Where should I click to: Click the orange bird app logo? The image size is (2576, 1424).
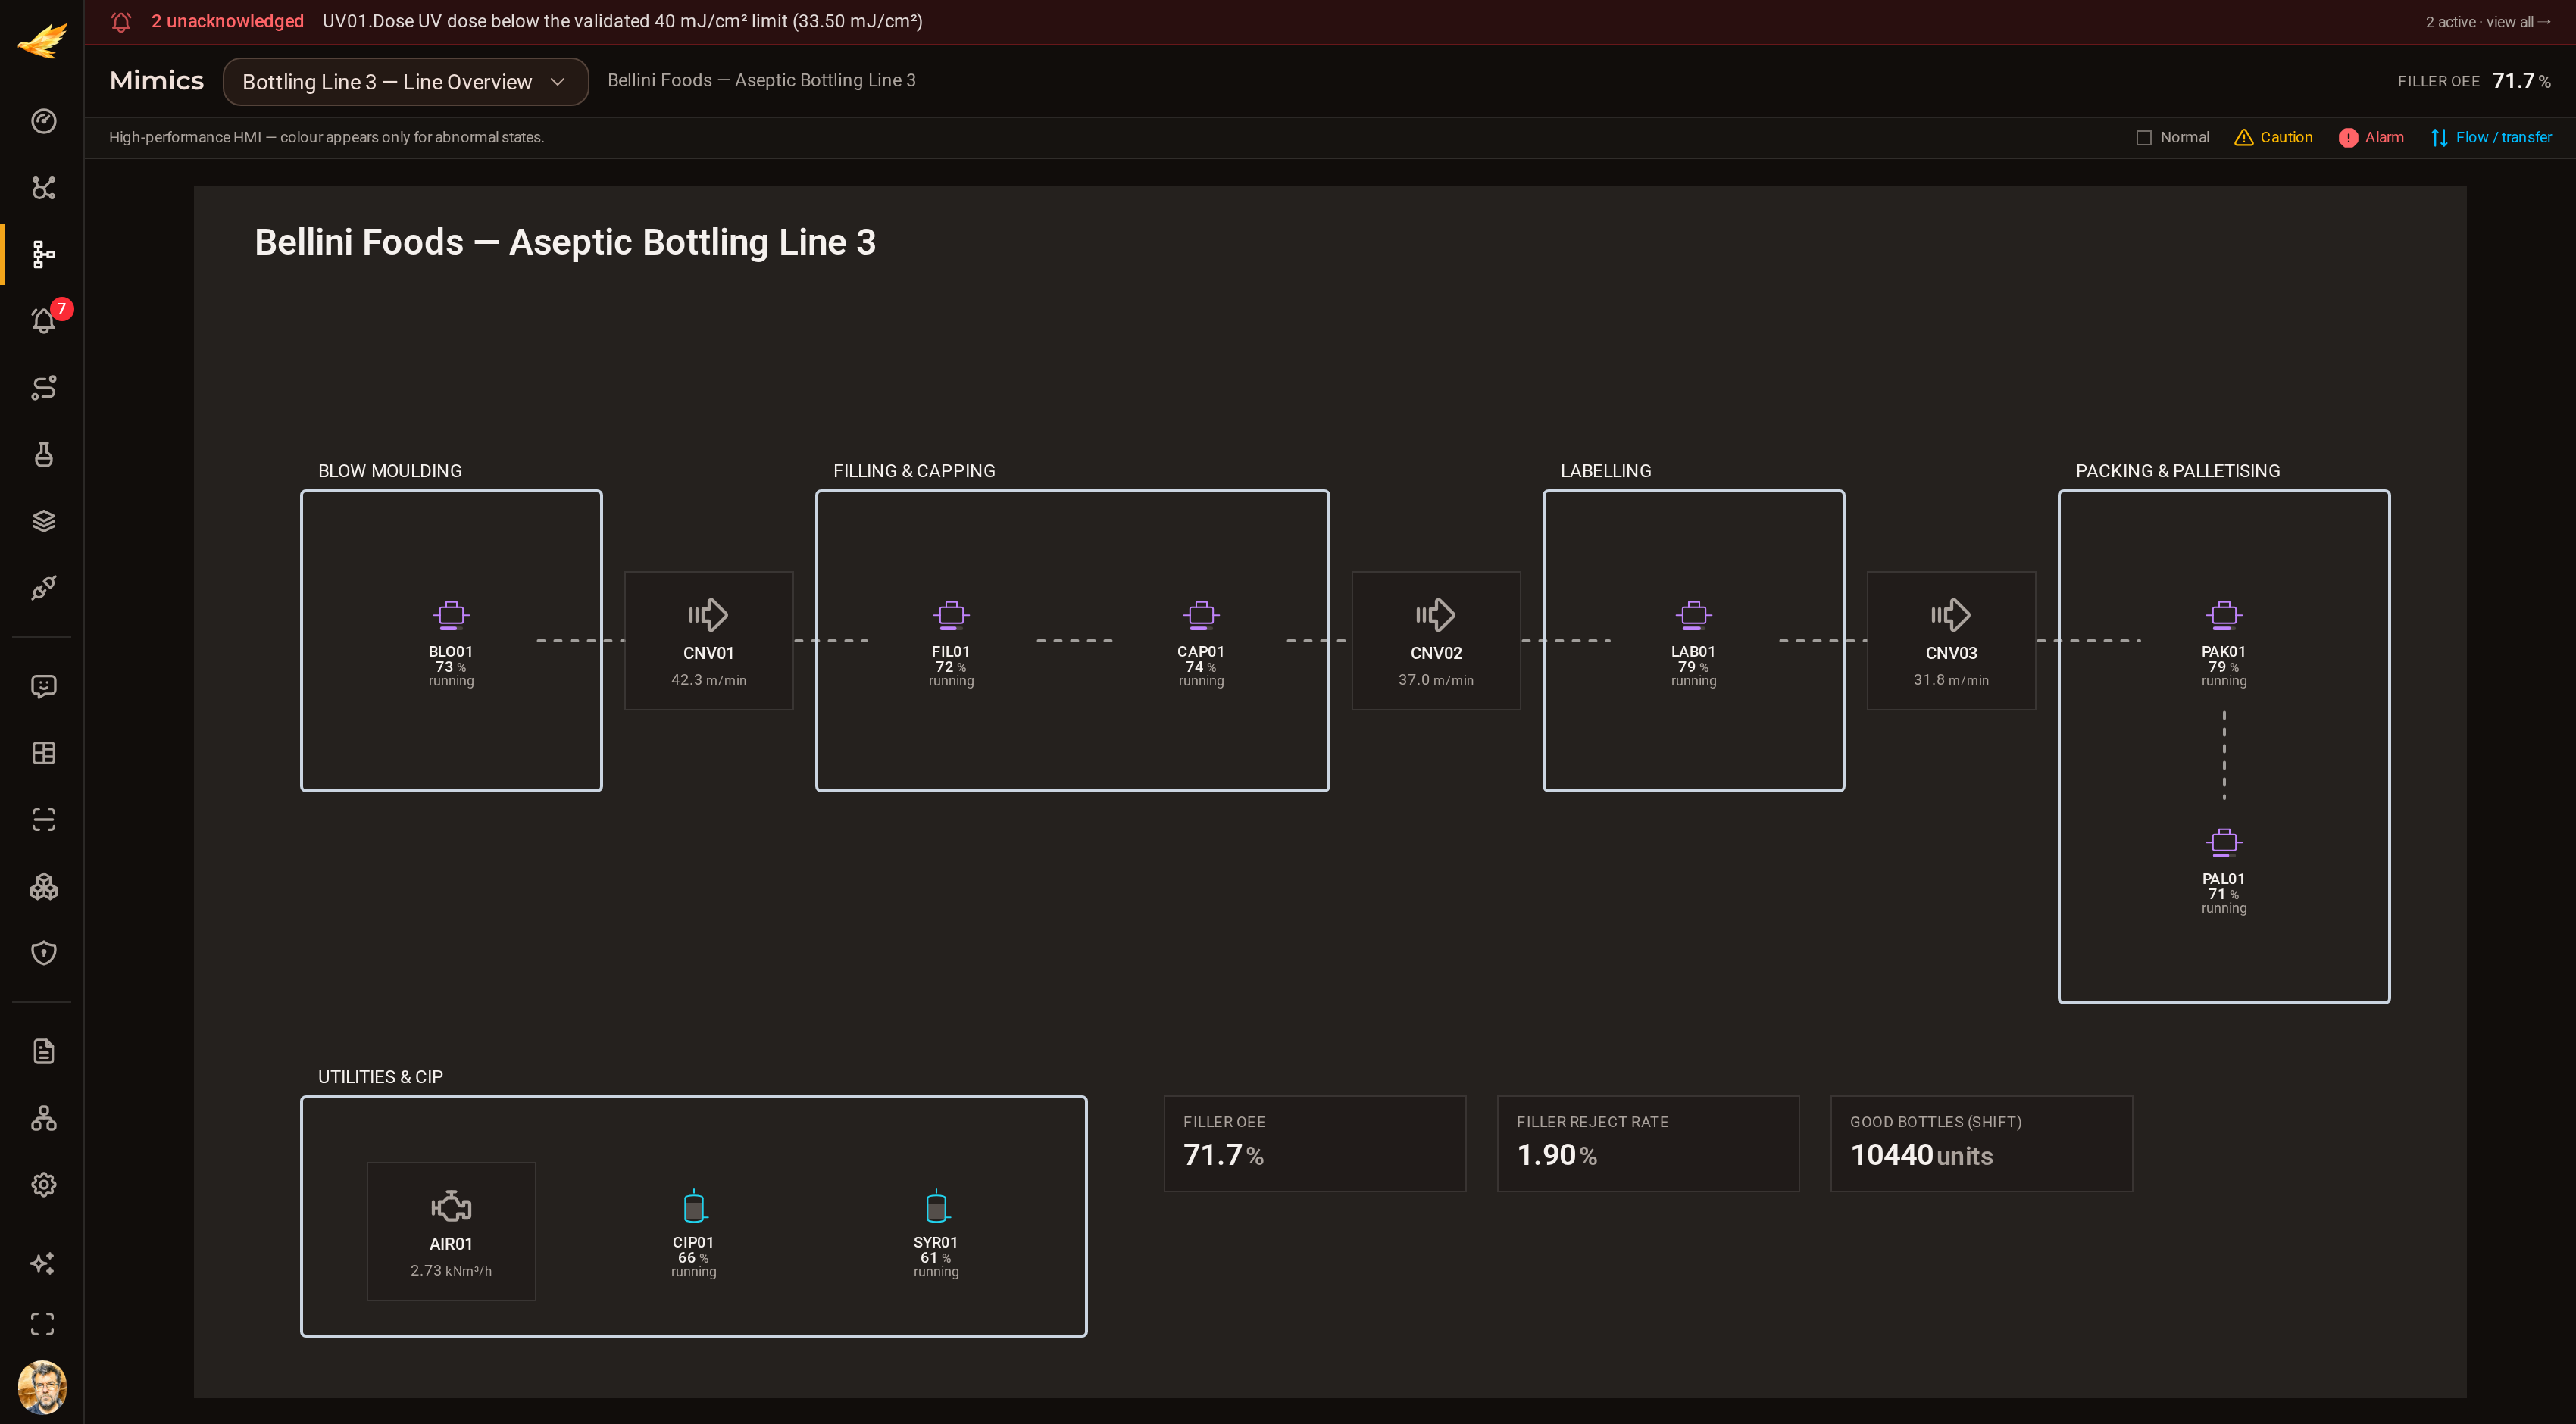coord(42,41)
